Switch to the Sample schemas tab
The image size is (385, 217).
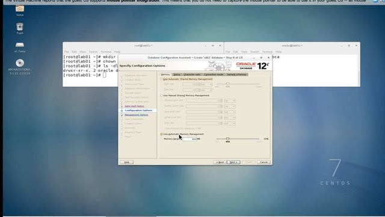pos(236,75)
